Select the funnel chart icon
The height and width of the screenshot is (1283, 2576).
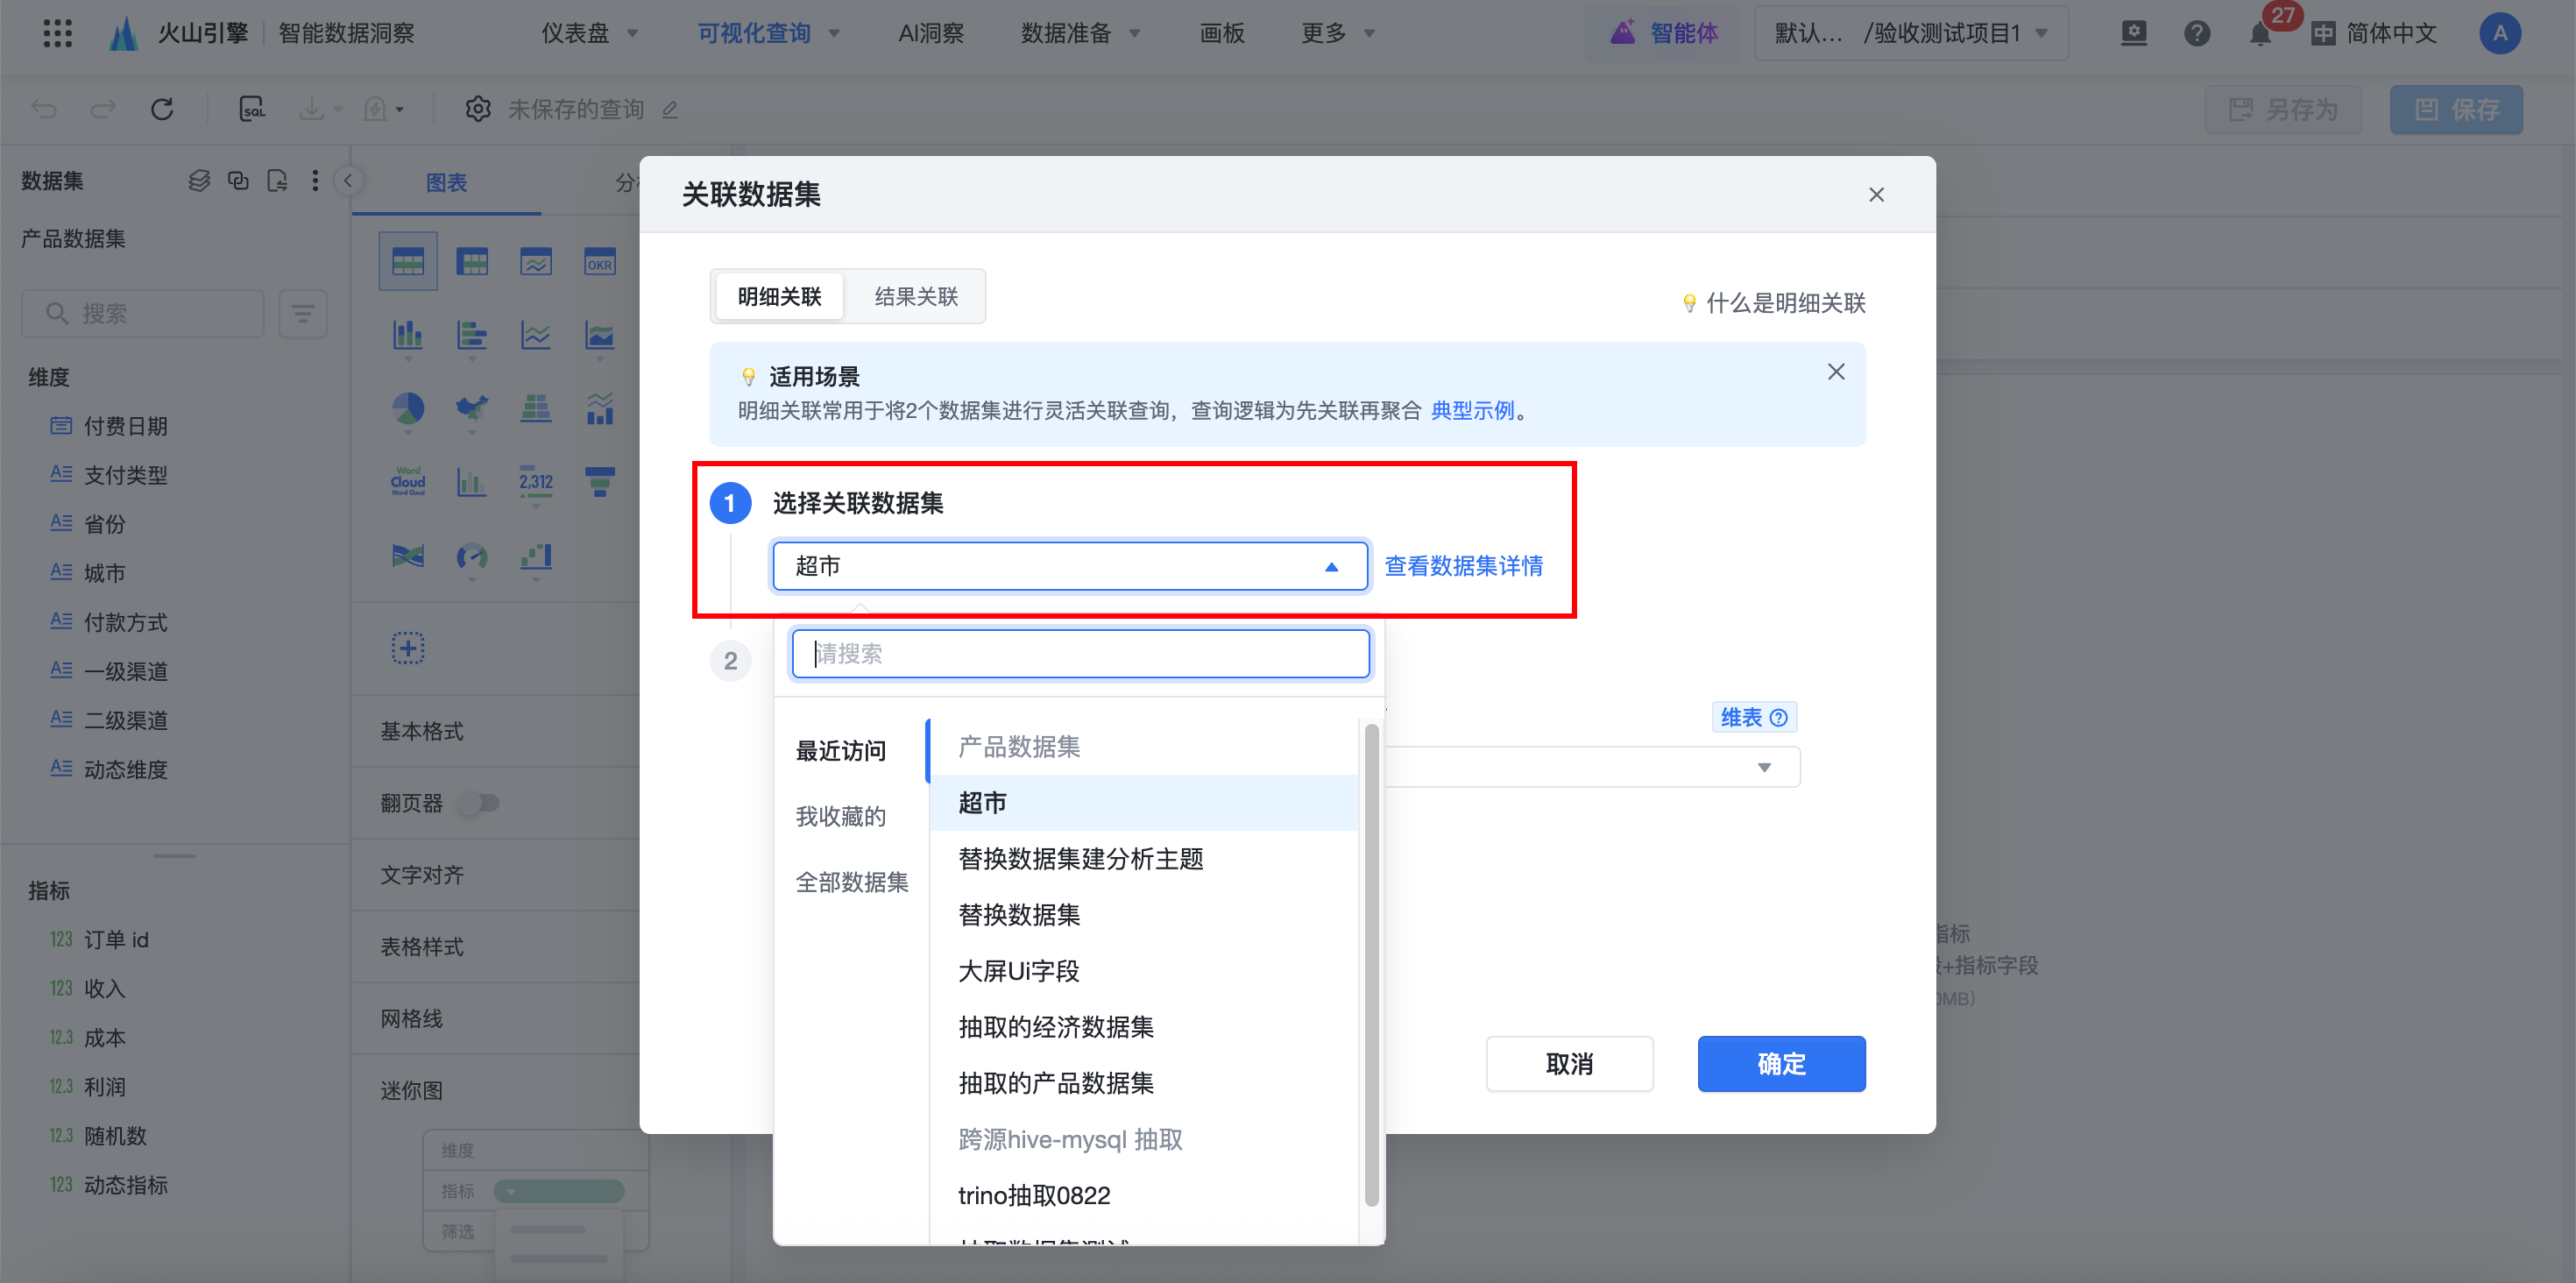point(599,481)
